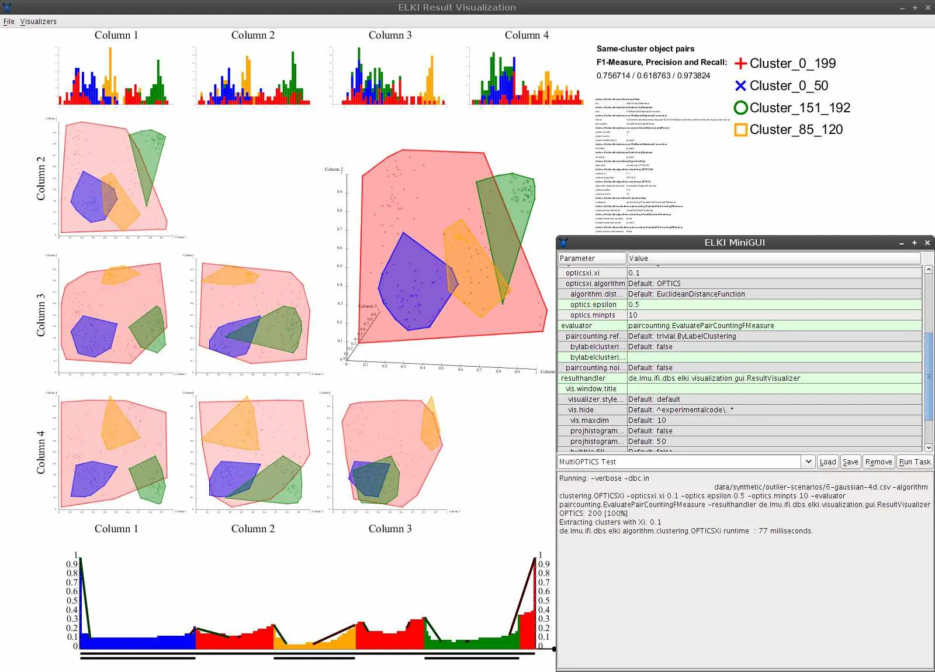Click the Cluster_151_192 circle marker
Viewport: 935px width, 672px height.
(740, 108)
